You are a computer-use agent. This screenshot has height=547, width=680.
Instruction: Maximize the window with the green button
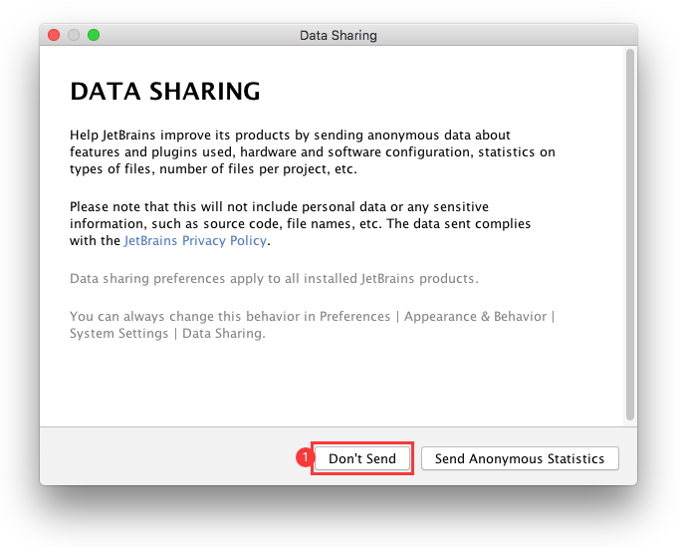tap(94, 36)
